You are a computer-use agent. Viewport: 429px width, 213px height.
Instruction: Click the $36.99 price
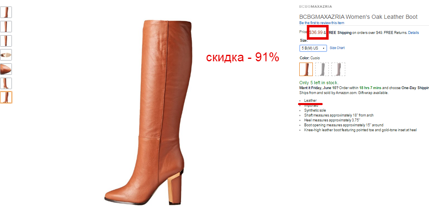coord(316,32)
